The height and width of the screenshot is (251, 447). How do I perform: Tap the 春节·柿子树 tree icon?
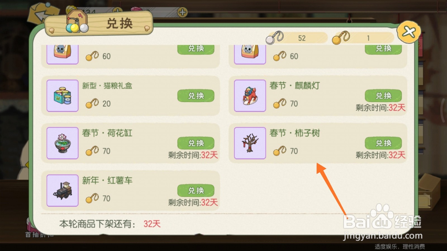[250, 143]
